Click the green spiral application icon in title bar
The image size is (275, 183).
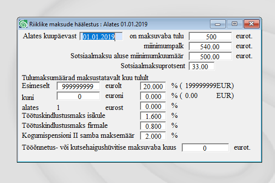(23, 24)
